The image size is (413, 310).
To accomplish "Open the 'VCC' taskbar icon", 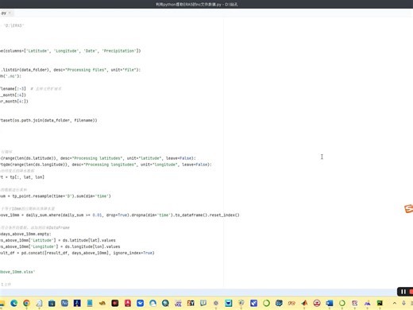I will 178,303.
